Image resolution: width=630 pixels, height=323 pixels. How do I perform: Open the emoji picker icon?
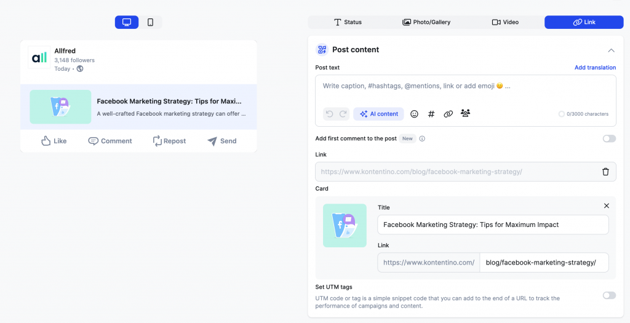(x=414, y=114)
